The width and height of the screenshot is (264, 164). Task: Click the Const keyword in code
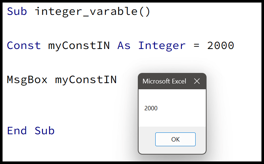pyautogui.click(x=24, y=46)
